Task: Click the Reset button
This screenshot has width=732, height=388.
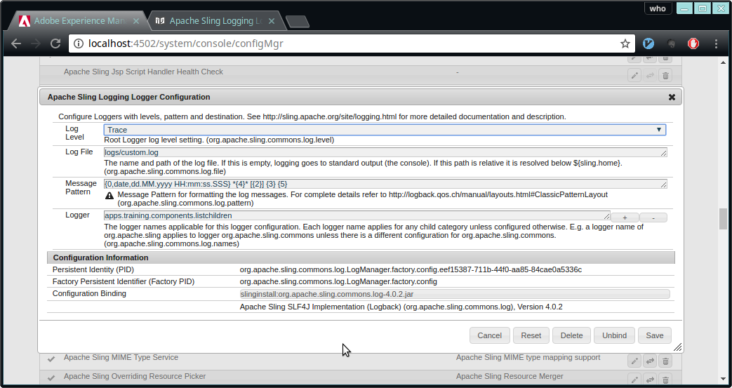Action: pos(531,335)
